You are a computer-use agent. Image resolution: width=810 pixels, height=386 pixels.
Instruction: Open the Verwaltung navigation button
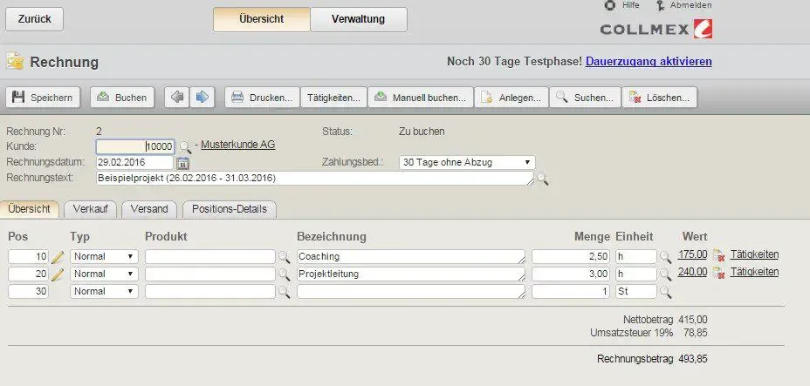359,19
